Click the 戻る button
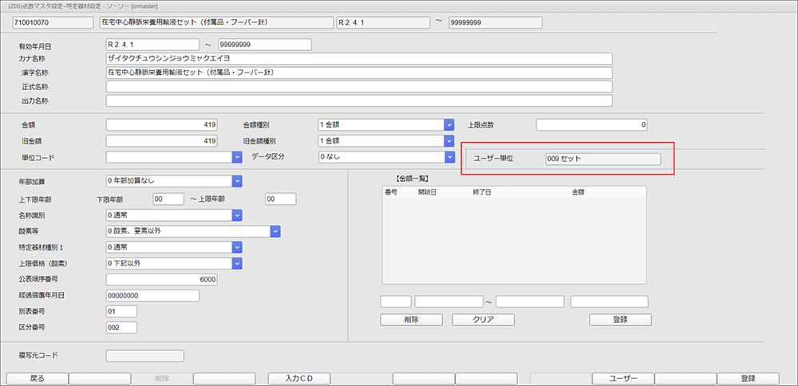 [37, 379]
